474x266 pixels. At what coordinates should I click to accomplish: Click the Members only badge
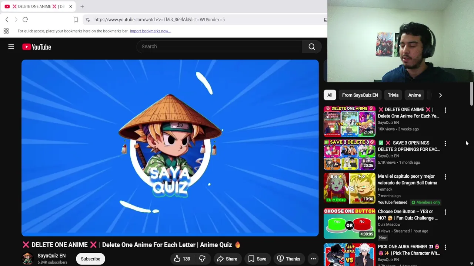[425, 202]
